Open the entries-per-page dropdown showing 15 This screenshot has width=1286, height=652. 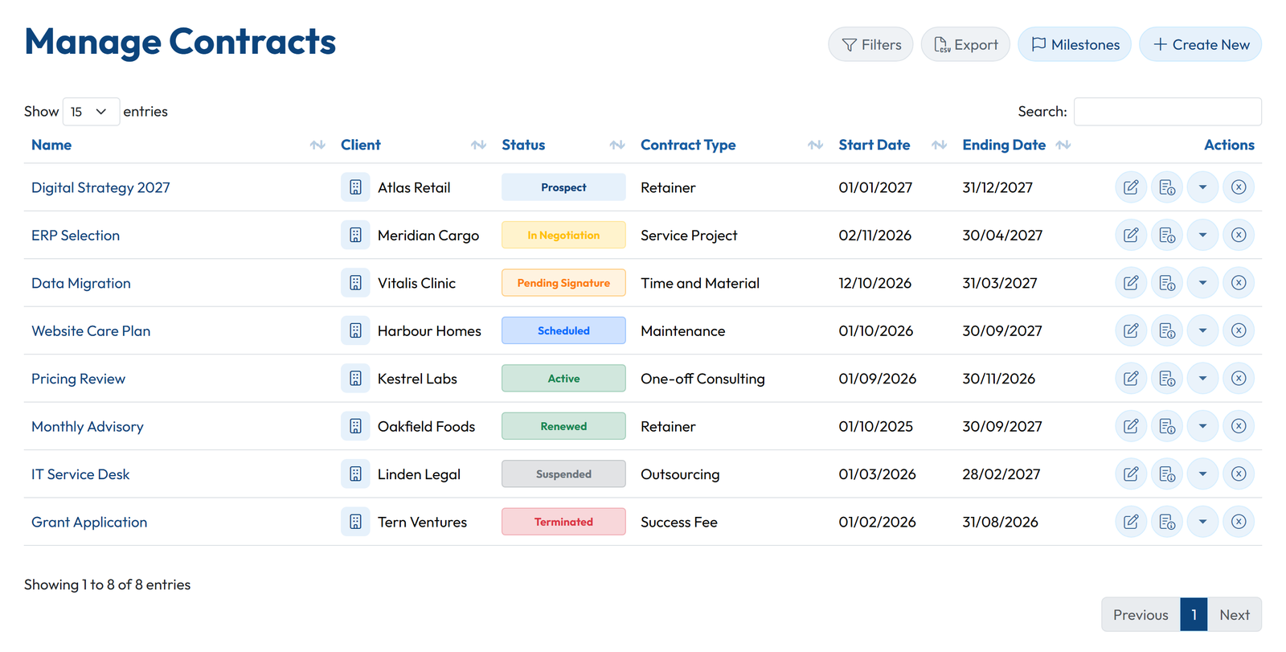click(91, 112)
